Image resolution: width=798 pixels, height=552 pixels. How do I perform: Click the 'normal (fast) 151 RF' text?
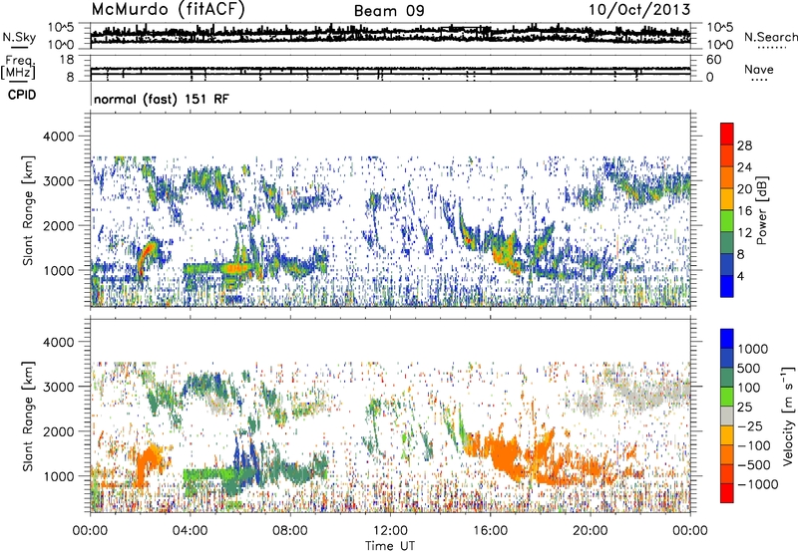[x=162, y=99]
